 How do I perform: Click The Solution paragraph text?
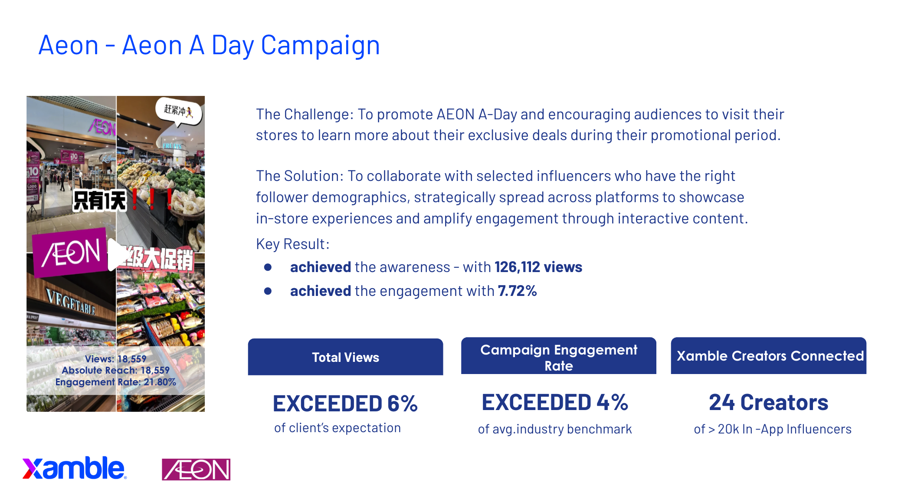point(502,197)
